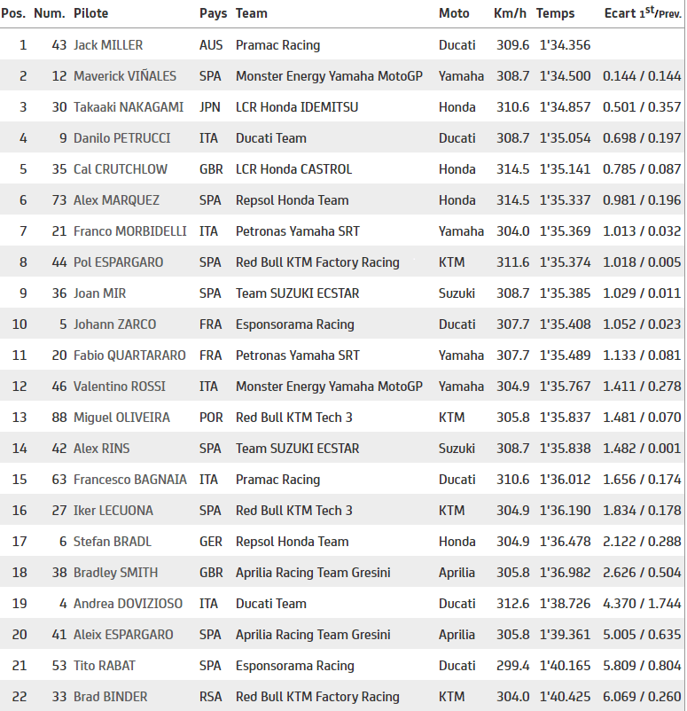
Task: Click Cal CRUTCHLOW's lap time 1'35.141
Action: tap(565, 169)
